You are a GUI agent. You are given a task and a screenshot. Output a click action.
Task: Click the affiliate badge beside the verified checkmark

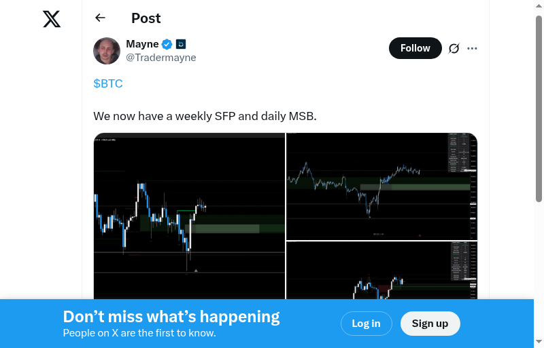181,45
